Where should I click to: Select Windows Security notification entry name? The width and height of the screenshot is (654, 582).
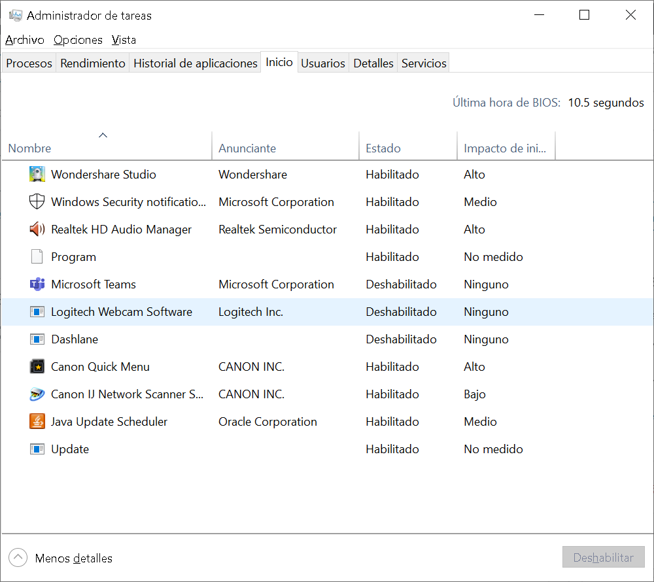coord(128,202)
